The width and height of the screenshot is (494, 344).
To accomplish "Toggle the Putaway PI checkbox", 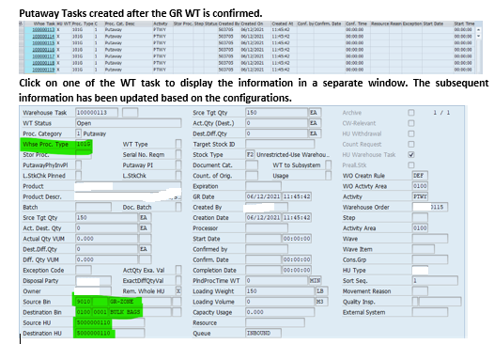I will click(x=178, y=165).
